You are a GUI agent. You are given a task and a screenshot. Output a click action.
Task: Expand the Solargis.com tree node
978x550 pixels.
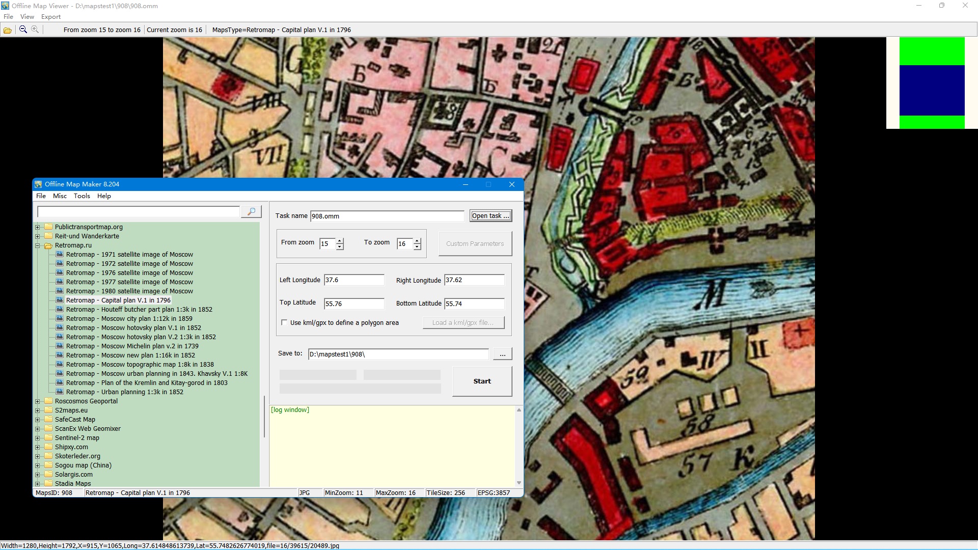[x=37, y=475]
